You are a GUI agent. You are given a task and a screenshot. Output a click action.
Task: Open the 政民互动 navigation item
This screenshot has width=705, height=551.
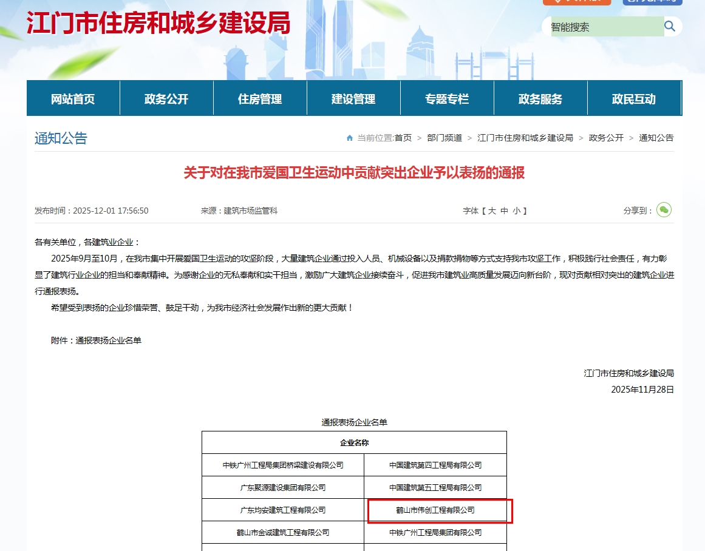coord(634,99)
